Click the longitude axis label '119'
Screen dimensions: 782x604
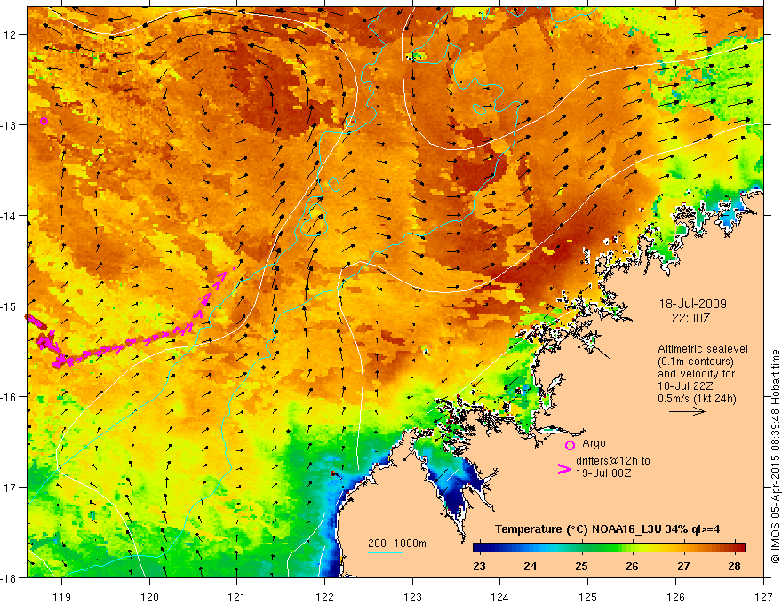pyautogui.click(x=61, y=597)
